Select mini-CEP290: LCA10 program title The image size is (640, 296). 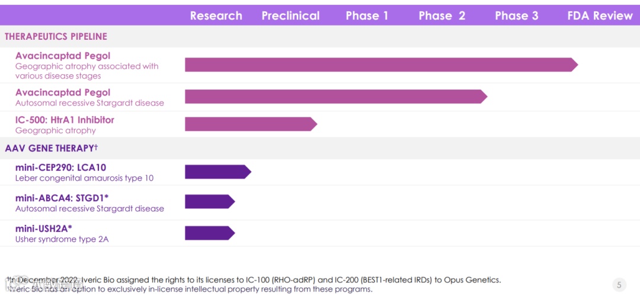(x=60, y=168)
